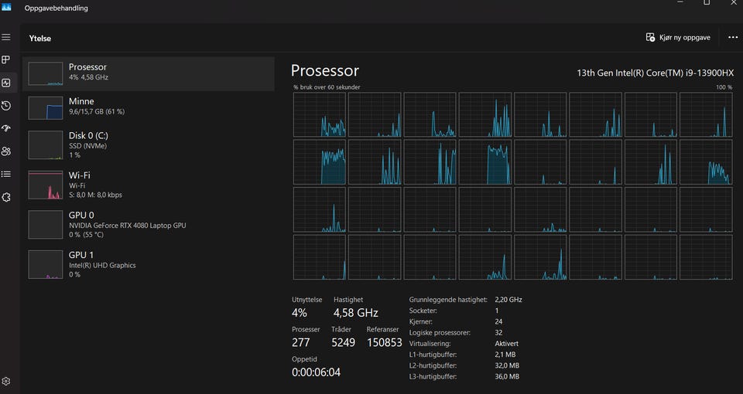Open the Details list icon
Screen dimensions: 743x394
[6, 174]
